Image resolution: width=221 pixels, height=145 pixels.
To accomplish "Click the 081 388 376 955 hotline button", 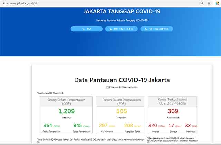I will pos(156,29).
